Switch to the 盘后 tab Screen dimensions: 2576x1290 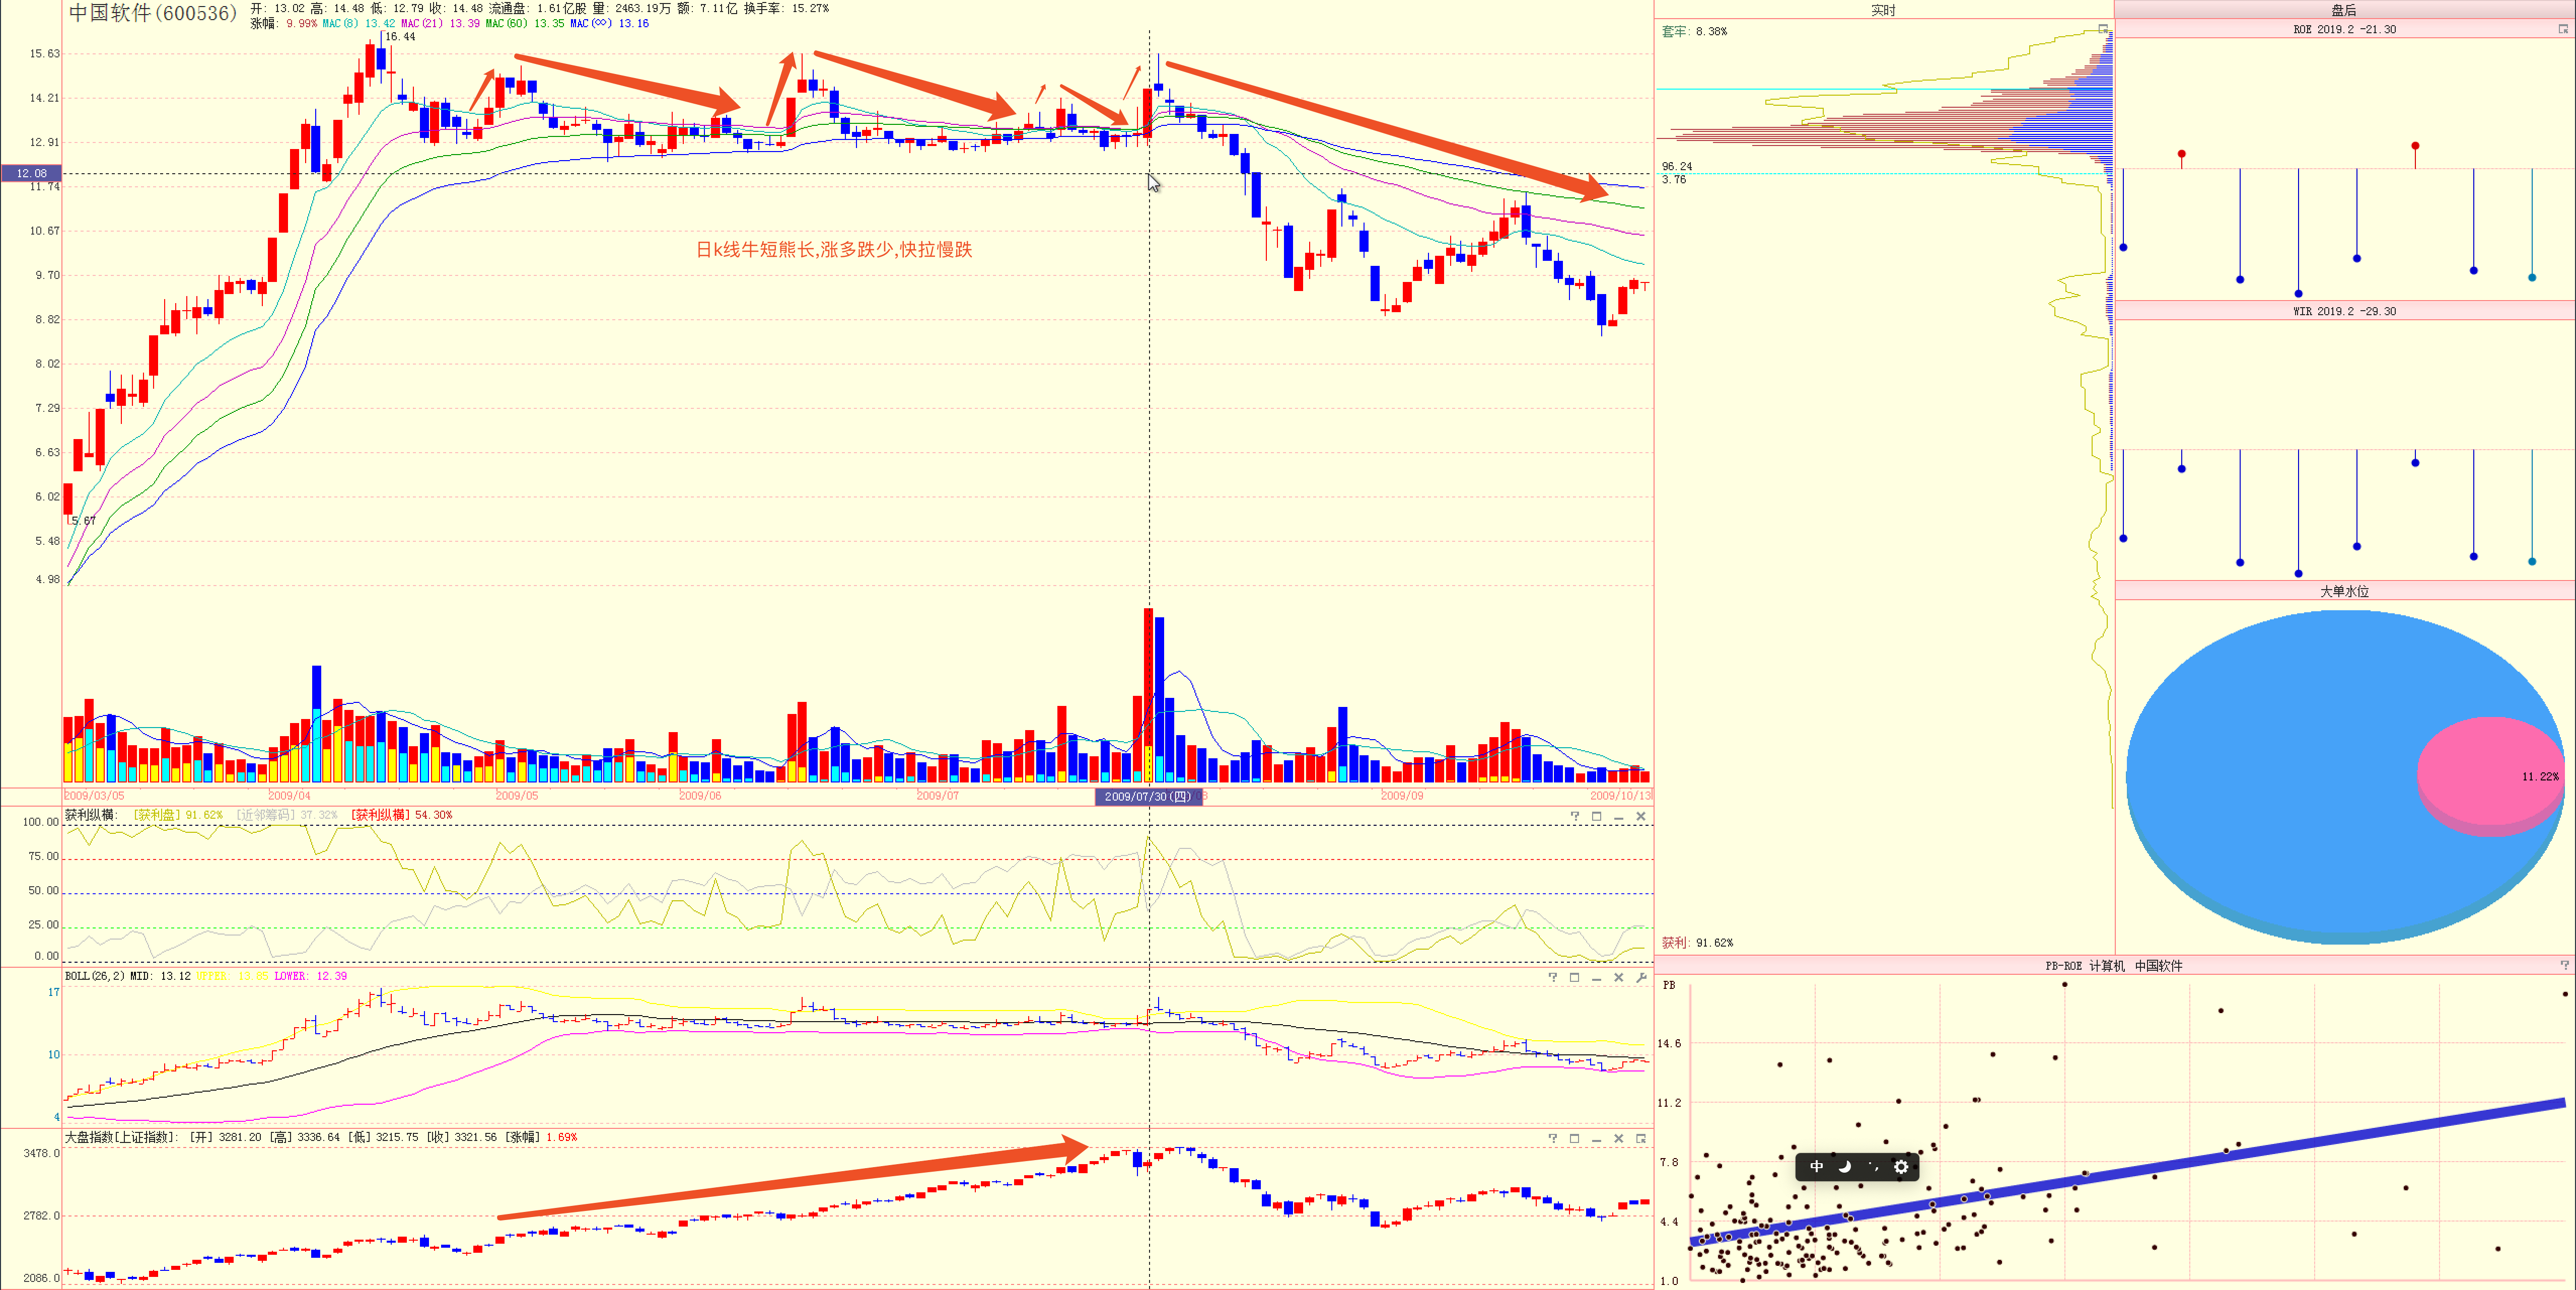2344,10
